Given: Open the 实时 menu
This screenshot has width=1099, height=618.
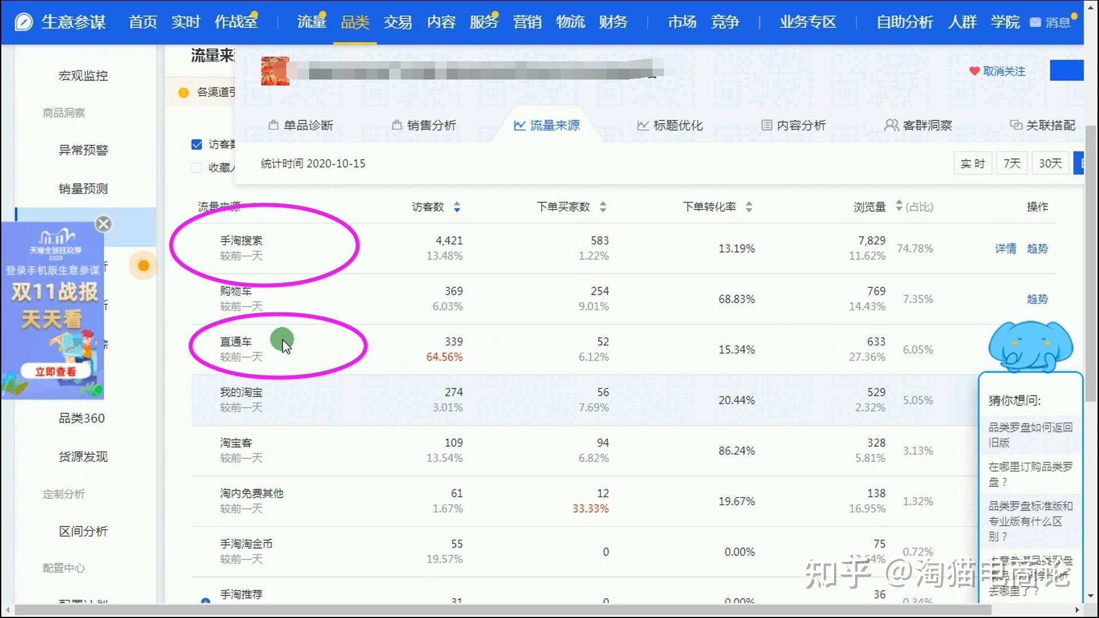Looking at the screenshot, I should pos(185,22).
